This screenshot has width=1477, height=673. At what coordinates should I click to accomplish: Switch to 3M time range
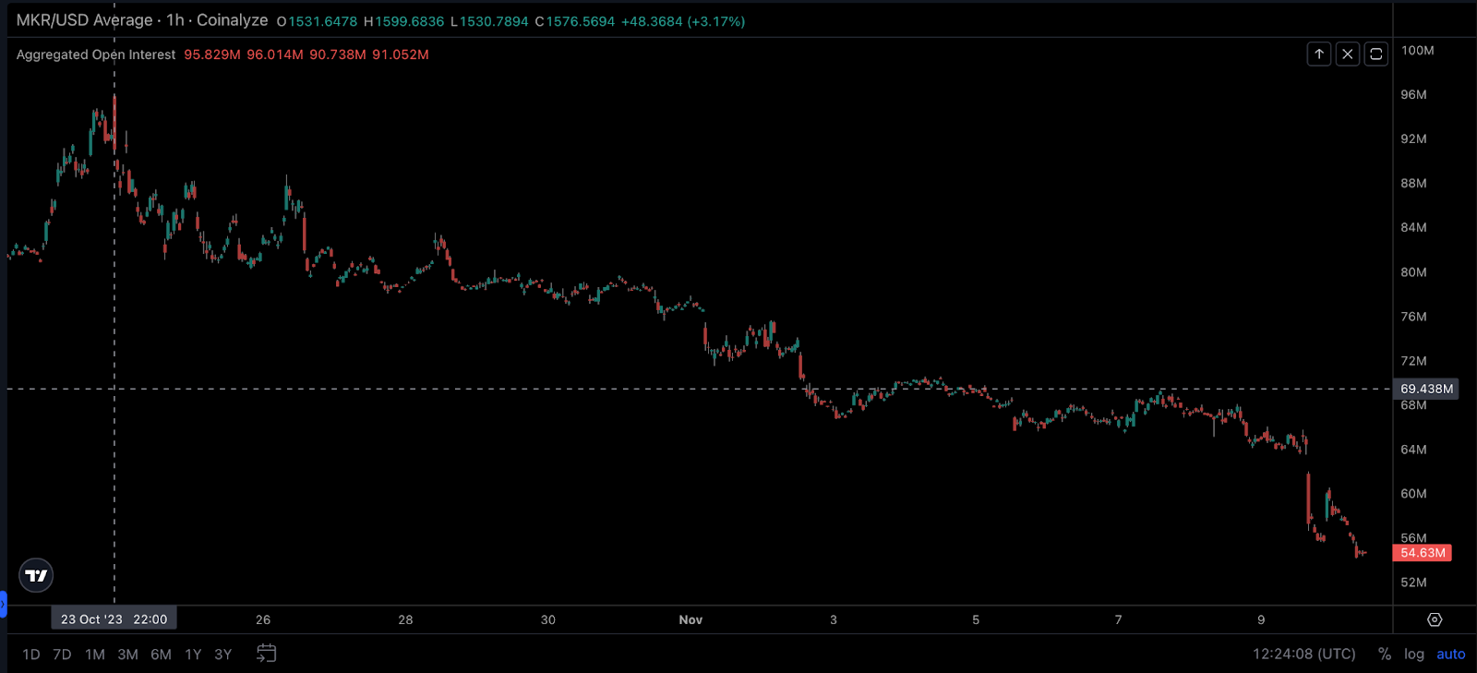click(127, 655)
